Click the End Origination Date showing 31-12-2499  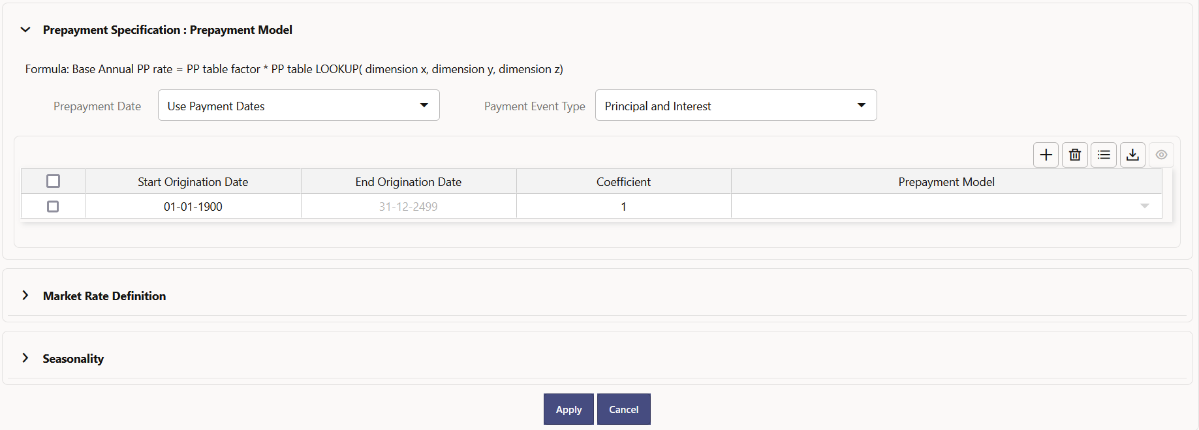coord(408,206)
